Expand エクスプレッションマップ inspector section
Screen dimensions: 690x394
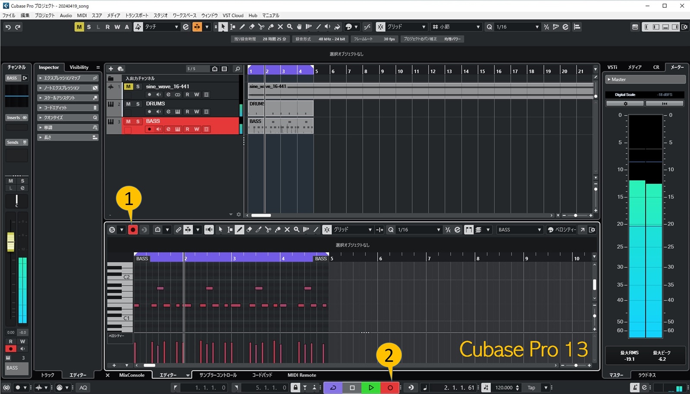click(x=68, y=78)
